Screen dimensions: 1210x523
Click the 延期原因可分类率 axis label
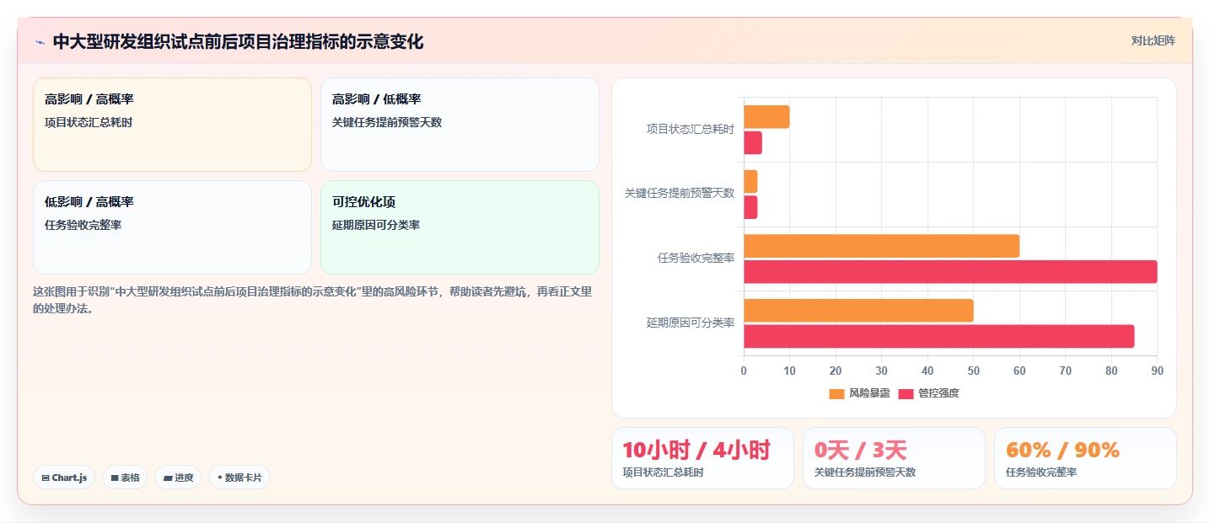click(691, 323)
